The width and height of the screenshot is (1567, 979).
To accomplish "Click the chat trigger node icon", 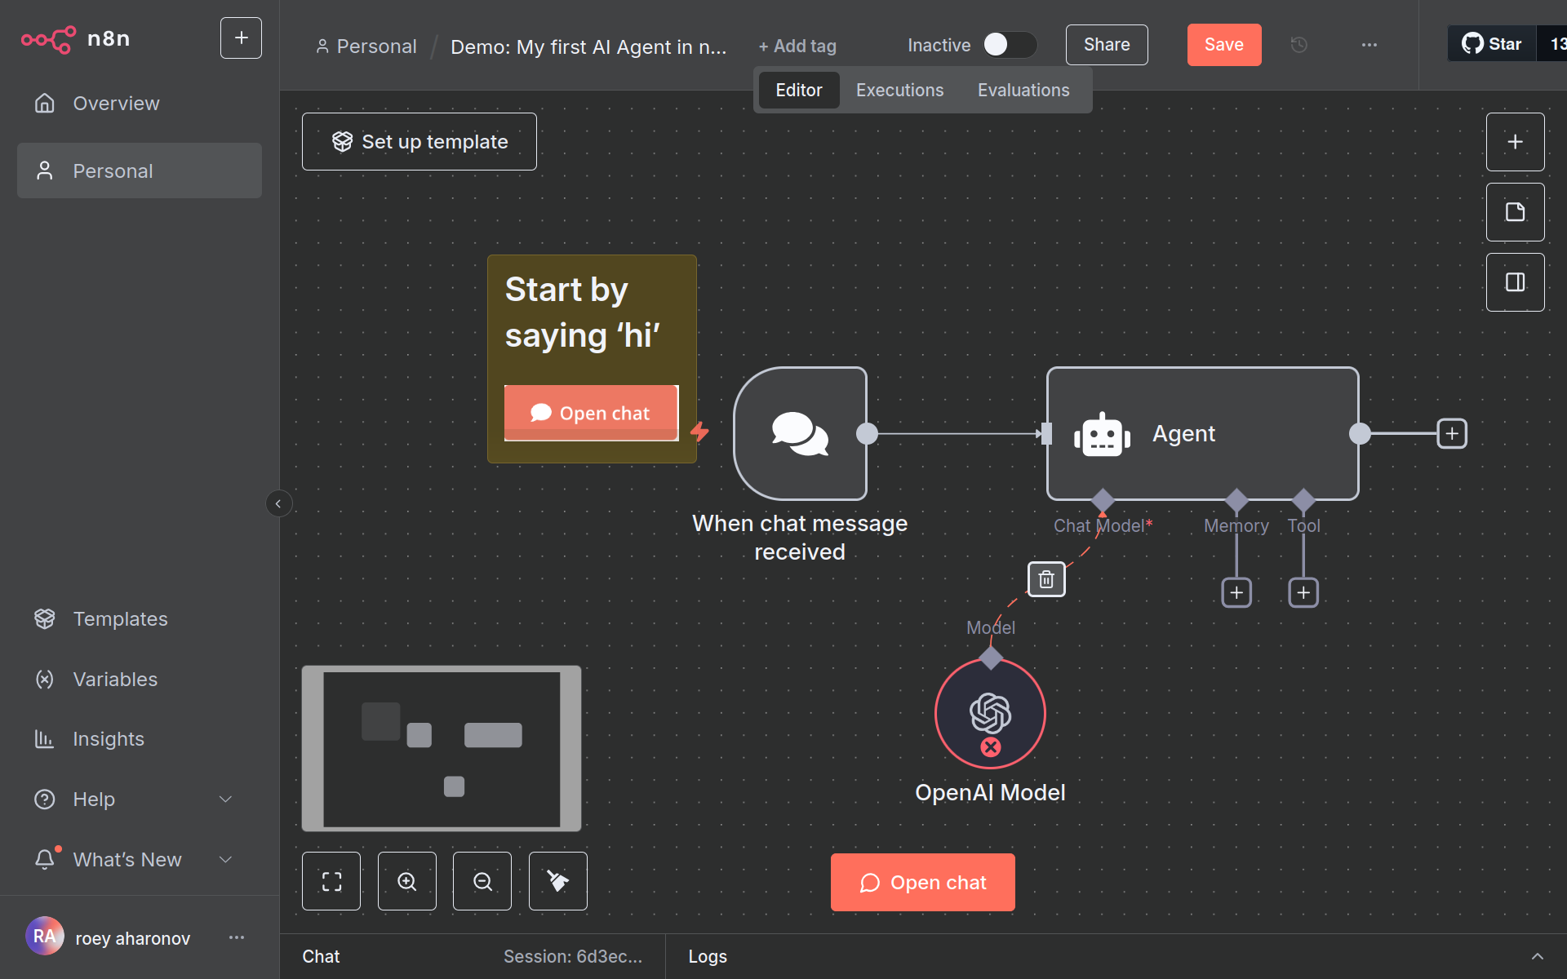I will pos(800,433).
